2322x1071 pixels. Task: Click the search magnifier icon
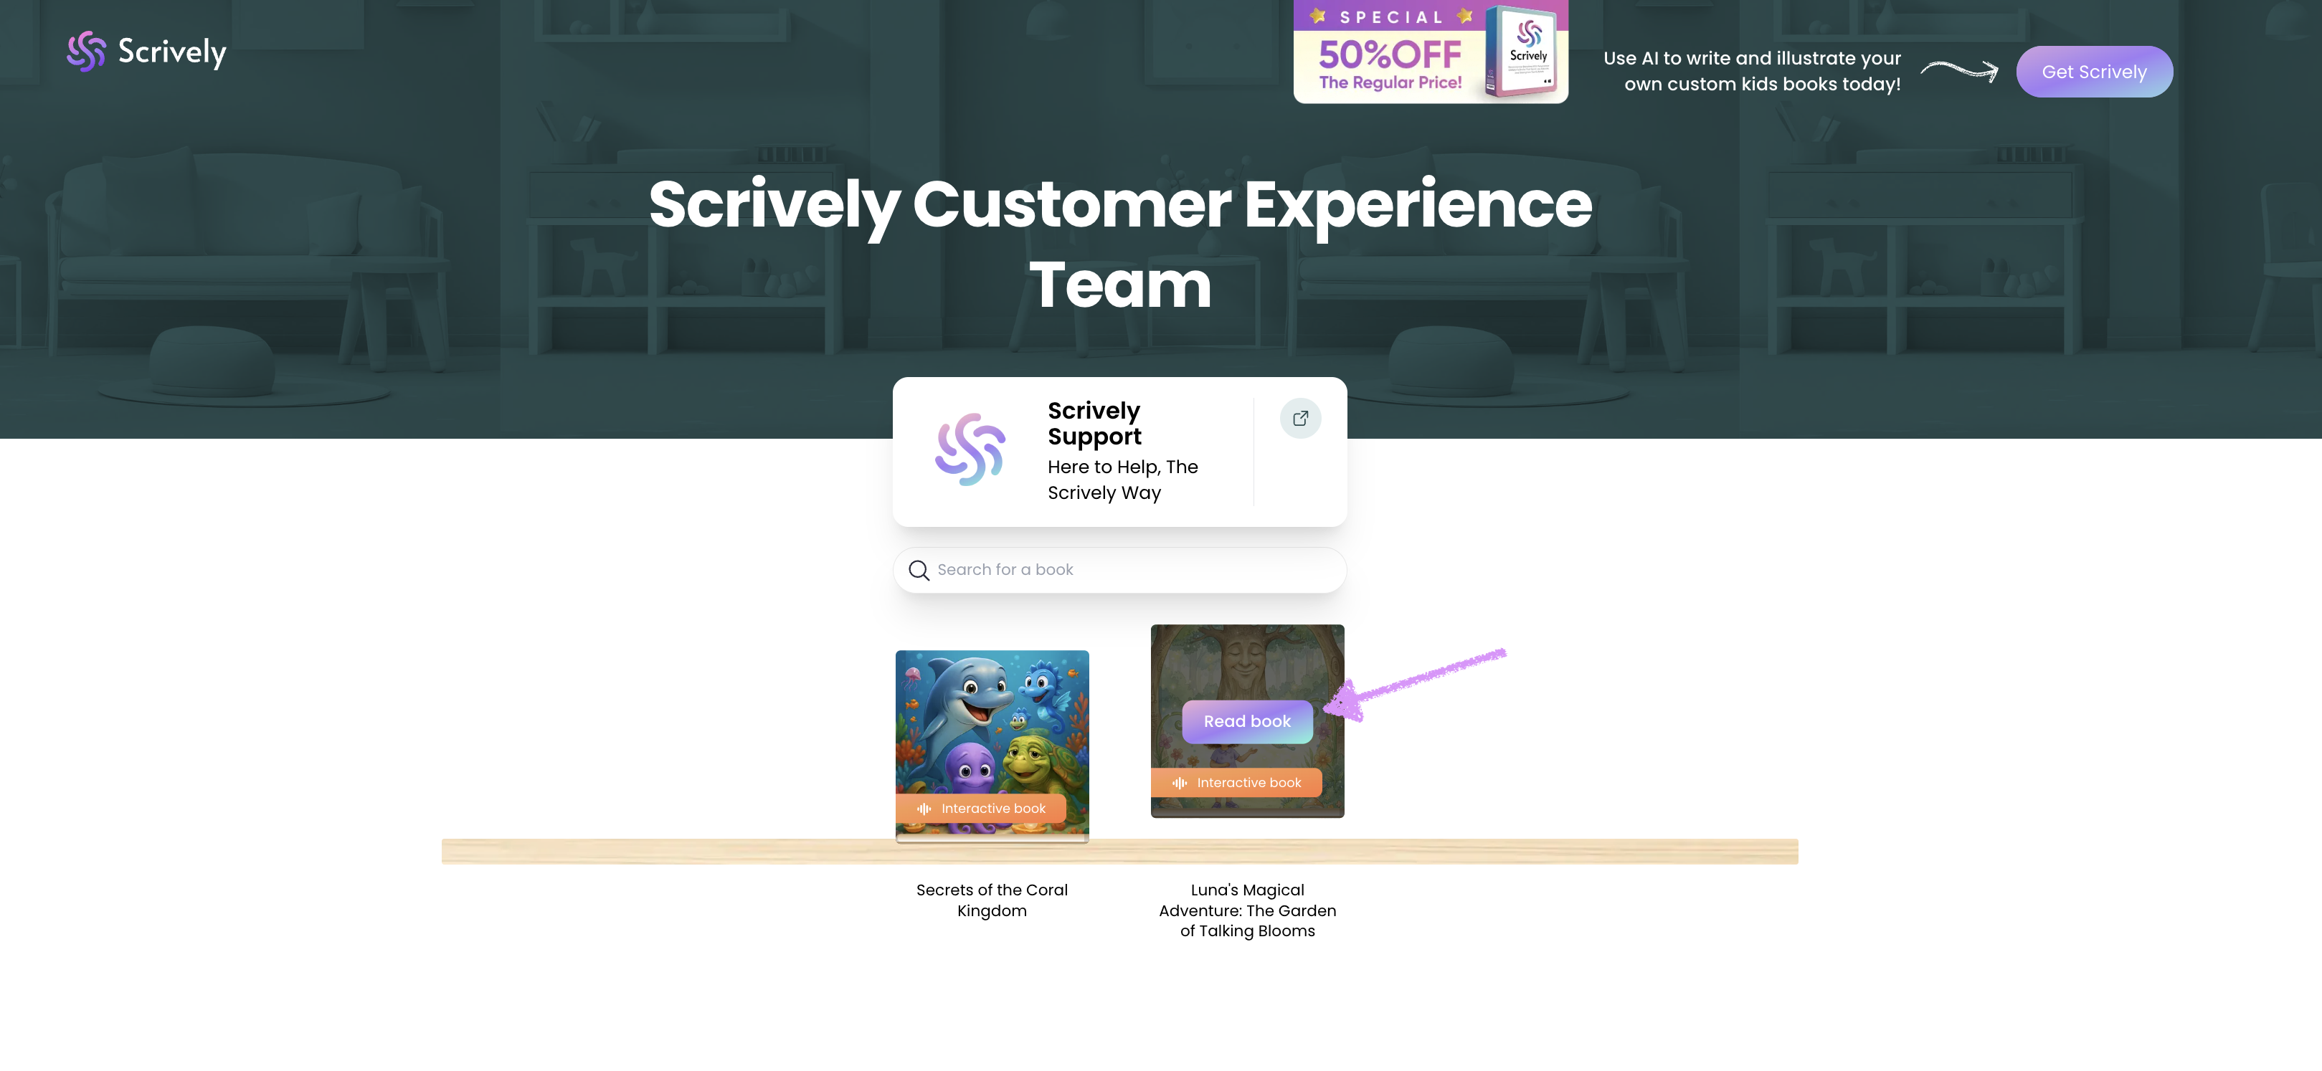[919, 570]
